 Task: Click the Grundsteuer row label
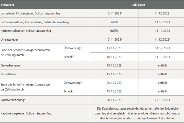coord(8,74)
